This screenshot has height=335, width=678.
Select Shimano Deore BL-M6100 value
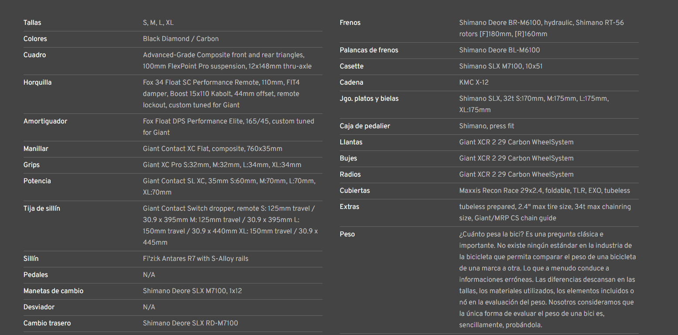click(500, 50)
